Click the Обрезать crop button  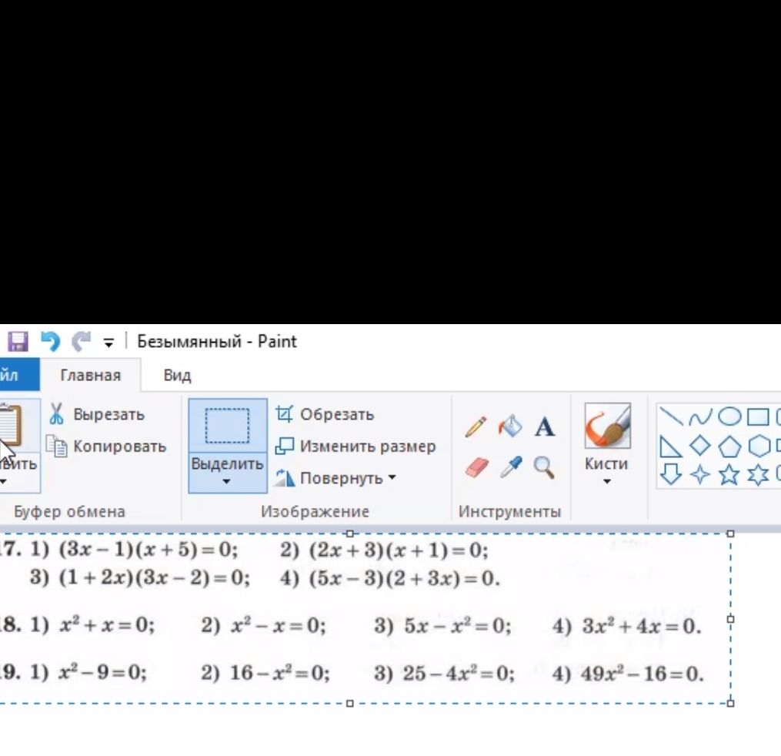click(x=325, y=414)
